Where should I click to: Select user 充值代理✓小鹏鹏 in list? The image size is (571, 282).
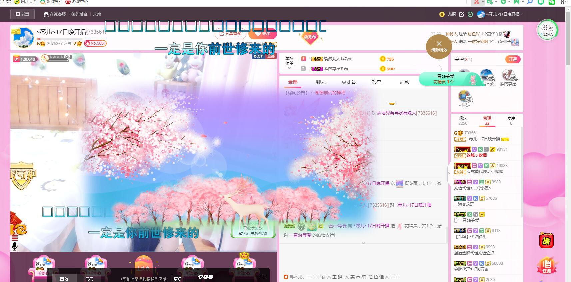485,172
